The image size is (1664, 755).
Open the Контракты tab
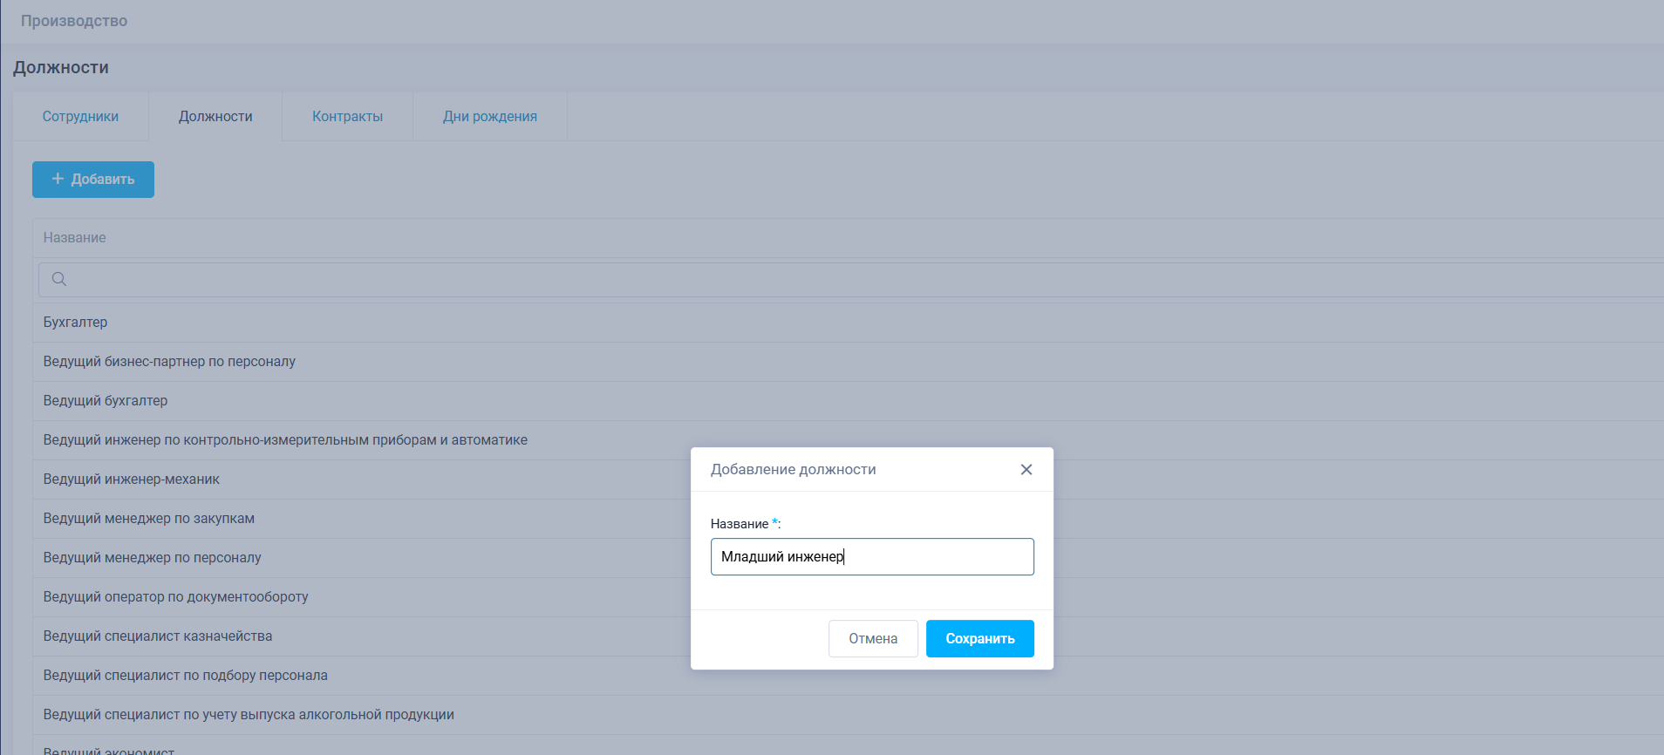coord(347,116)
